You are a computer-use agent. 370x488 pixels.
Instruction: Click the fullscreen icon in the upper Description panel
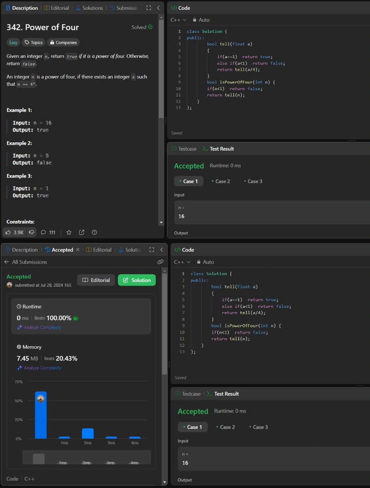pyautogui.click(x=148, y=8)
